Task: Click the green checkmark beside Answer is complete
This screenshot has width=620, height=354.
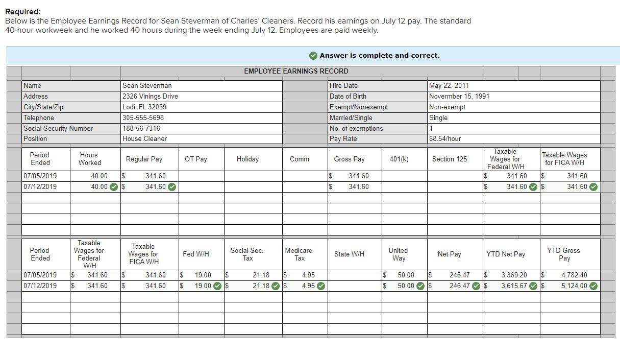Action: click(313, 55)
